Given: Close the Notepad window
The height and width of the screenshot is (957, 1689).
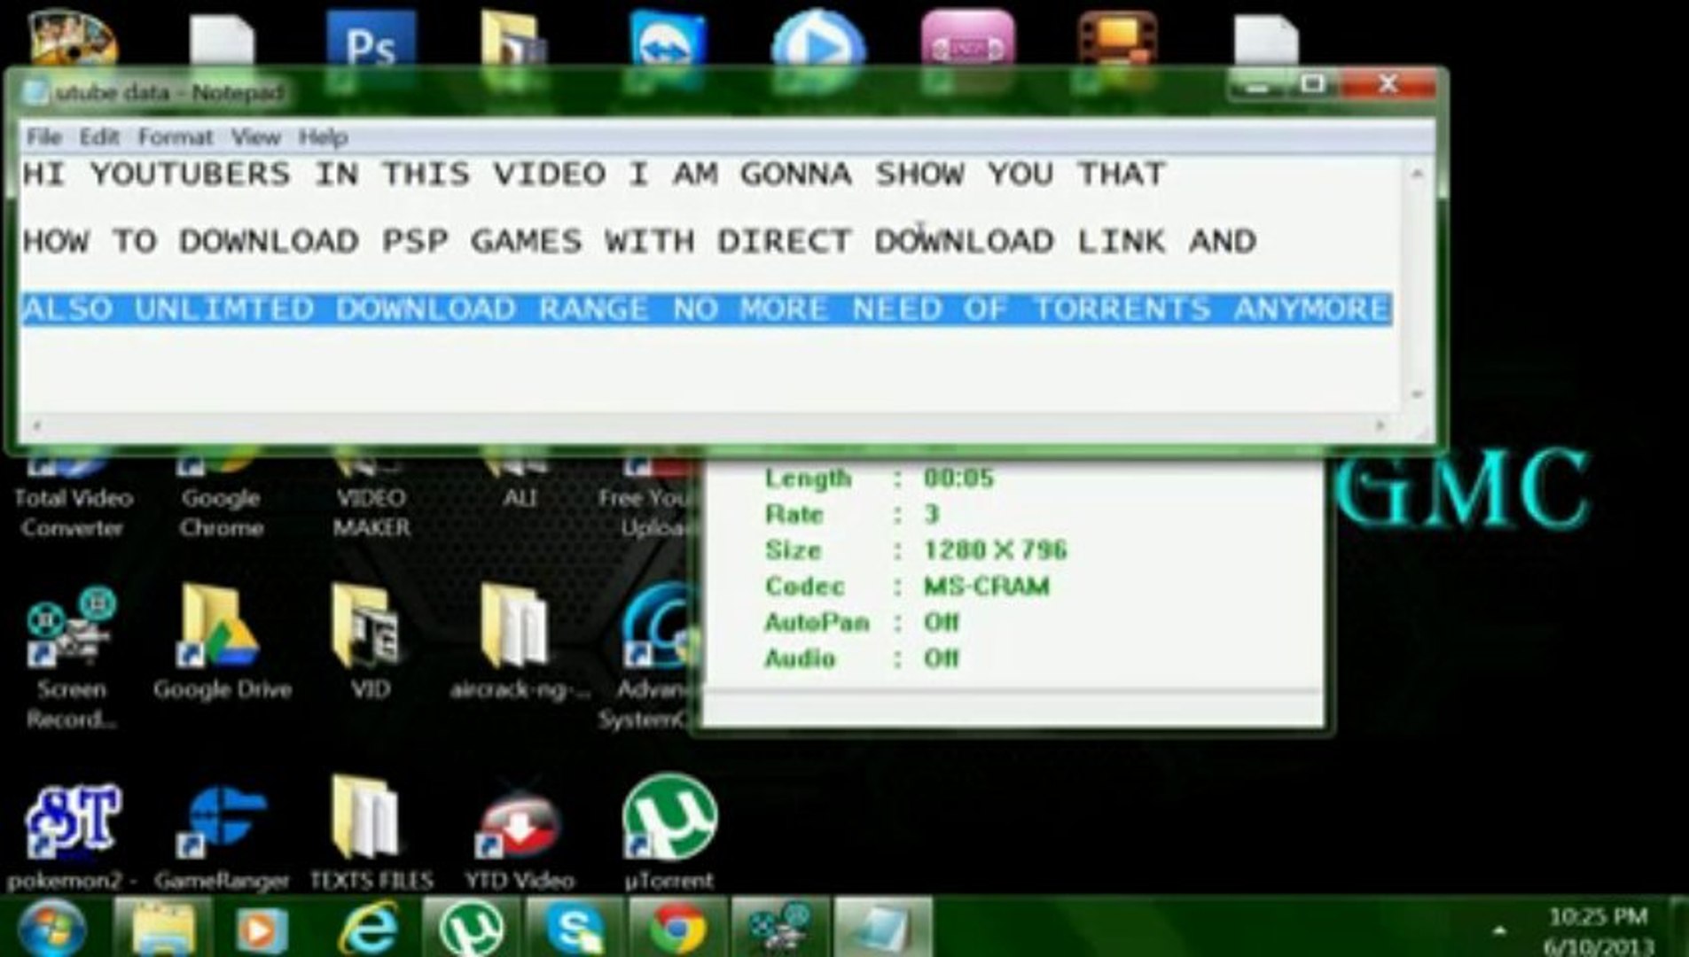Looking at the screenshot, I should tap(1388, 85).
